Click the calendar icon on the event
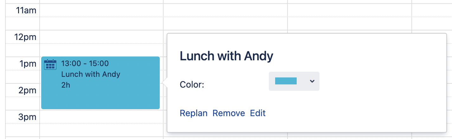This screenshot has width=452, height=139. tap(50, 64)
